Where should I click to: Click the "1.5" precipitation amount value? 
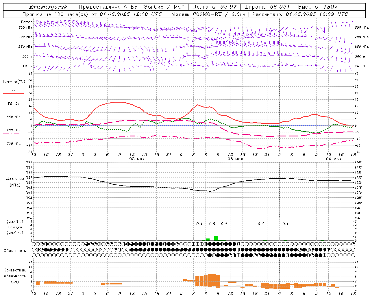click(x=212, y=224)
